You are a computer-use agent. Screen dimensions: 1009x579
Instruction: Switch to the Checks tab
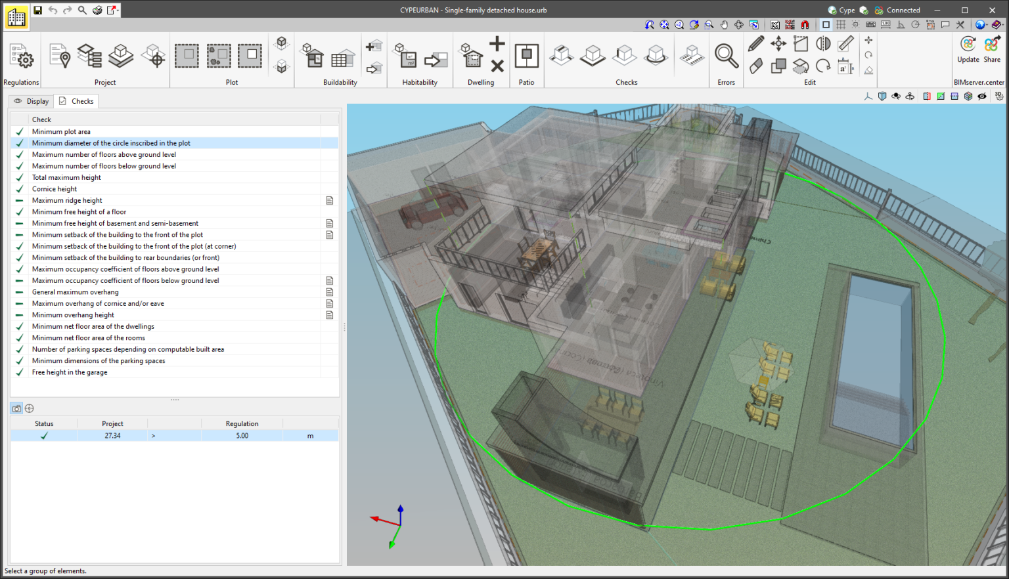[x=76, y=100]
